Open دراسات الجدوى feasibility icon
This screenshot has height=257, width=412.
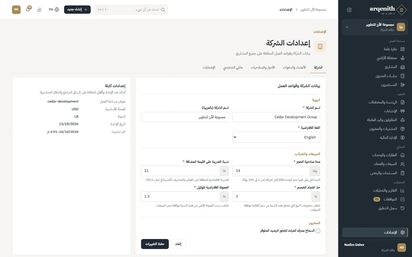tap(403, 76)
